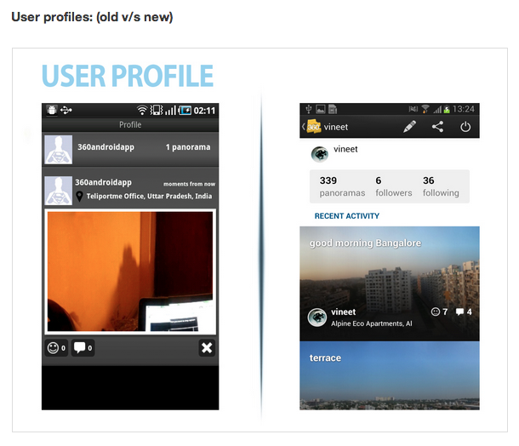This screenshot has height=446, width=519.
Task: Tap the pencil edit icon in vineet's header
Action: pyautogui.click(x=409, y=127)
